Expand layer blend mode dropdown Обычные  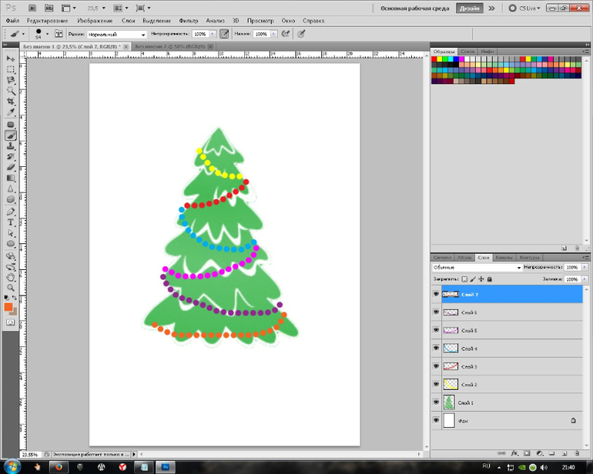[477, 267]
